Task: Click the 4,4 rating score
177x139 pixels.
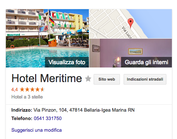Action: tap(15, 90)
